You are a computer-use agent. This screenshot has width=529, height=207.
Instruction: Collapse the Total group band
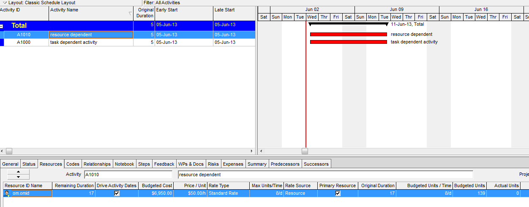point(2,26)
